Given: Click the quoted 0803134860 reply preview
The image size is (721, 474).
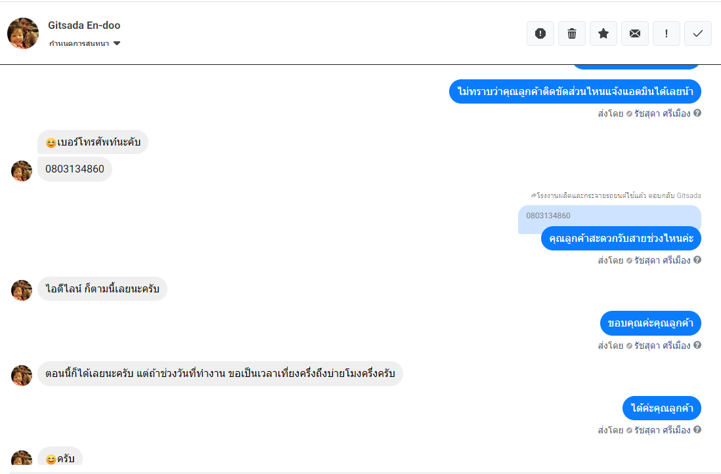Looking at the screenshot, I should (x=609, y=217).
